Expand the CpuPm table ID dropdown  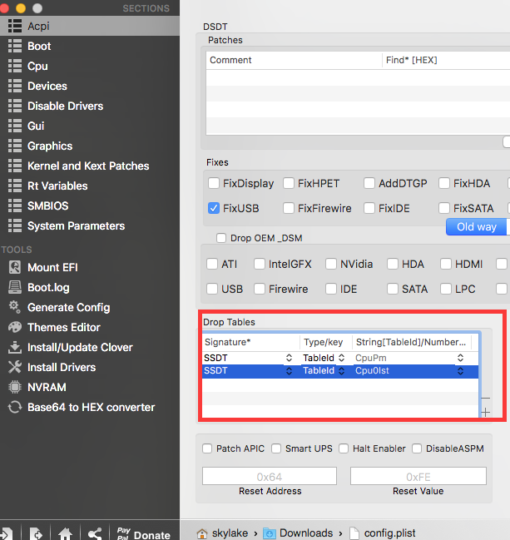460,358
